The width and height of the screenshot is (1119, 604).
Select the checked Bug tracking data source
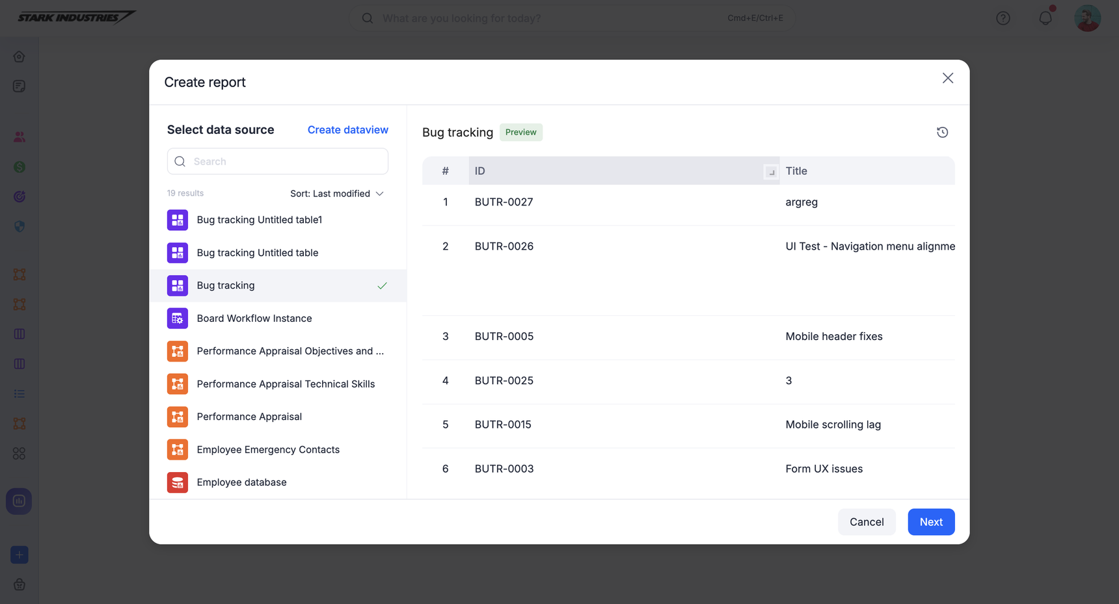(226, 285)
